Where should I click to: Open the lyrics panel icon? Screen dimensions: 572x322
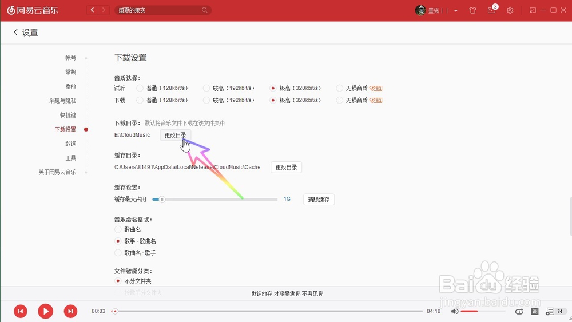pyautogui.click(x=535, y=312)
